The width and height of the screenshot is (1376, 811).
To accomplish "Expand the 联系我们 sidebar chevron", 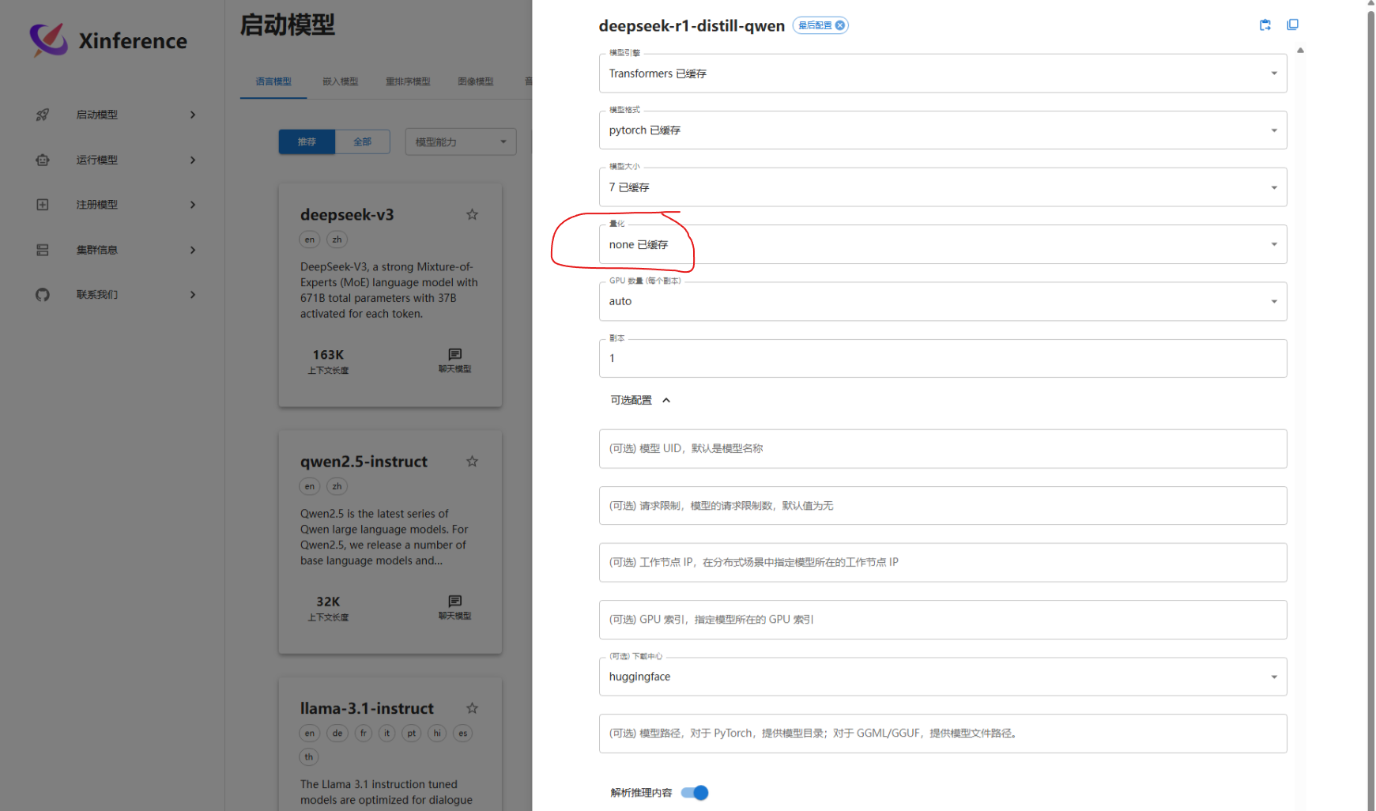I will (x=193, y=295).
